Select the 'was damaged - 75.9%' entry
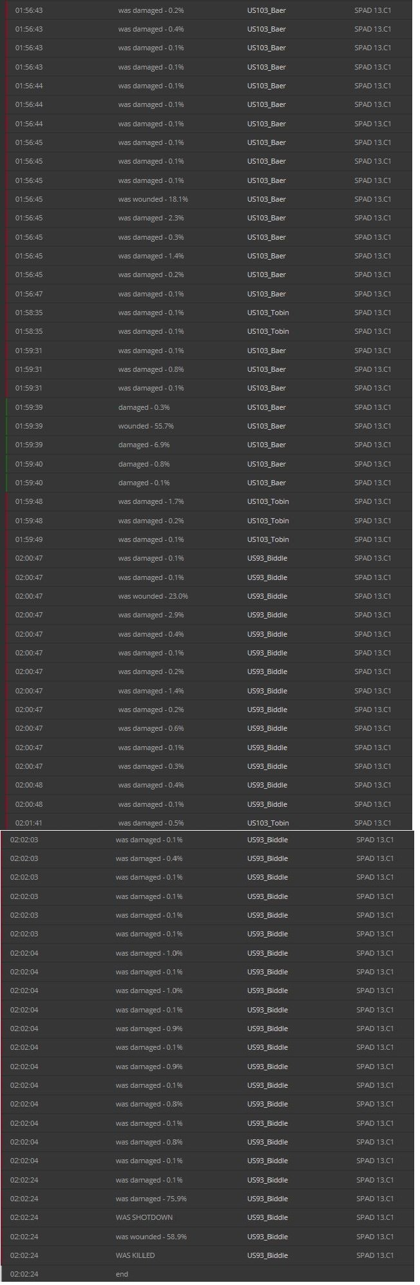The height and width of the screenshot is (1285, 420). point(207,1199)
